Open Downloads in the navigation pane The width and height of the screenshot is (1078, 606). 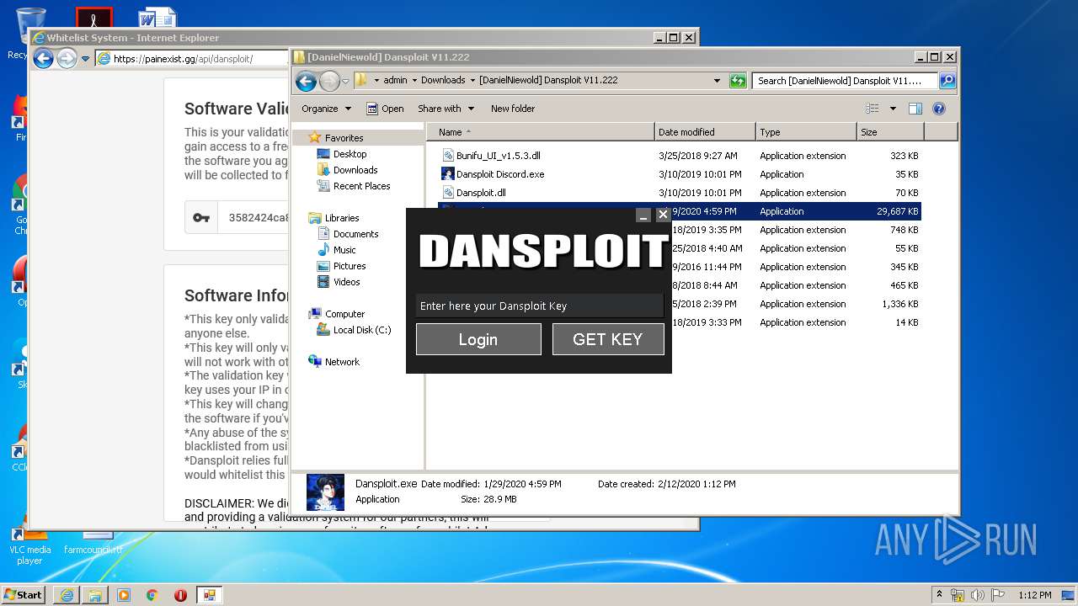click(355, 170)
